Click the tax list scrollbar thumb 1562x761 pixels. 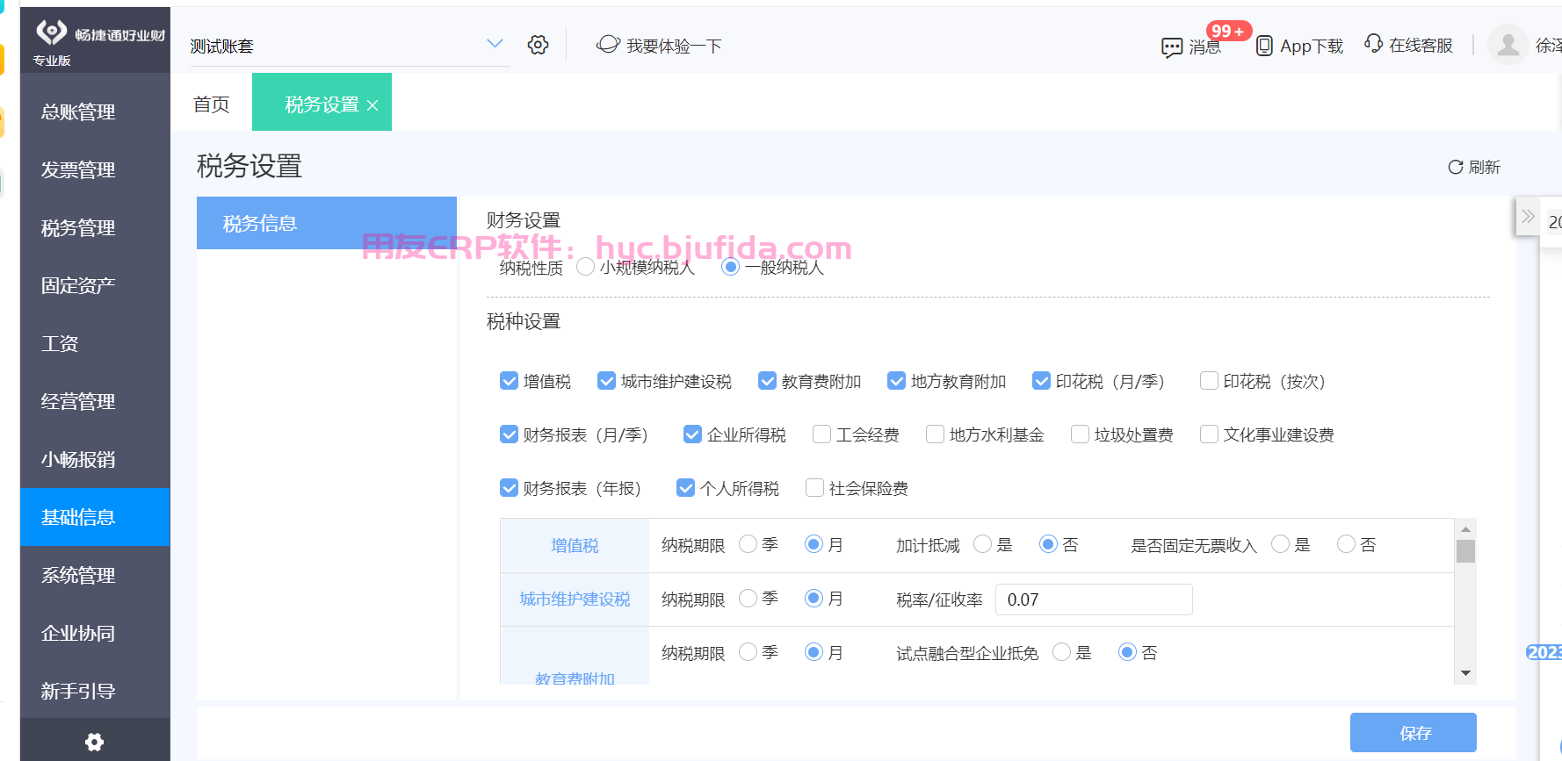(x=1465, y=551)
